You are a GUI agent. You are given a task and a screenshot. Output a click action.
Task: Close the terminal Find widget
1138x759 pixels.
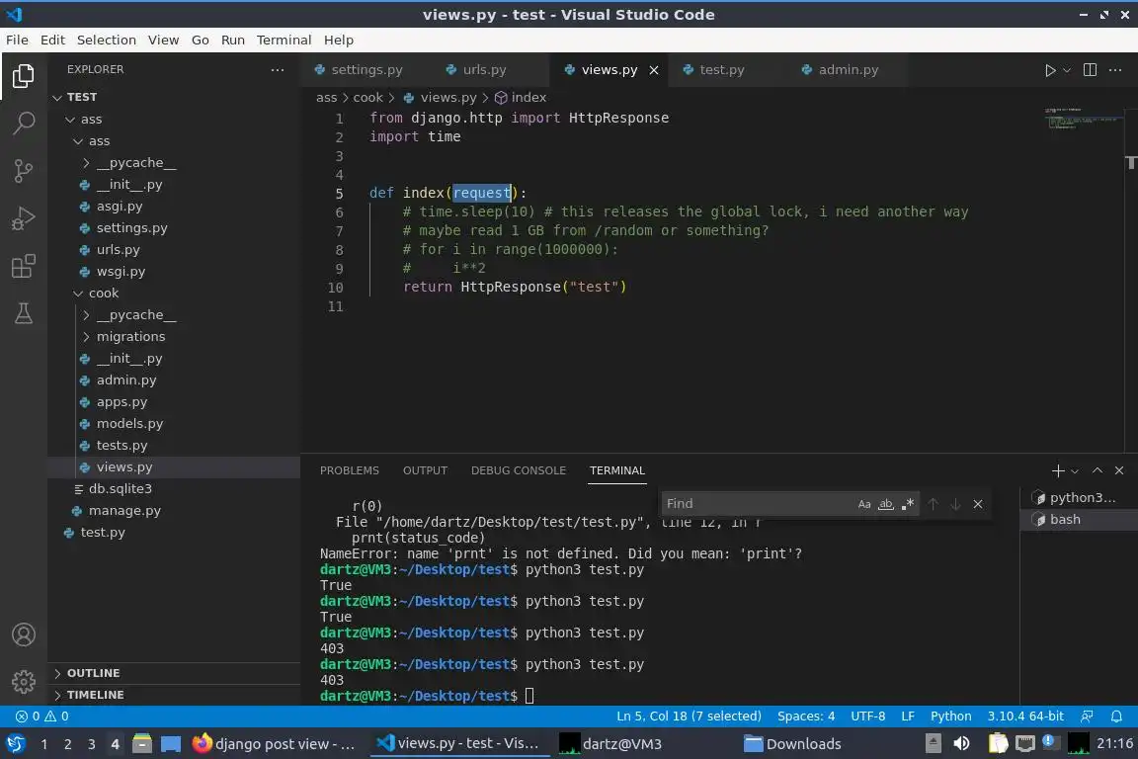tap(978, 504)
